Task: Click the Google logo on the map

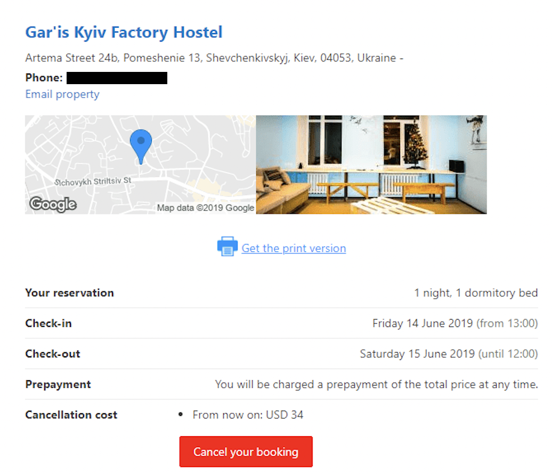Action: [x=52, y=205]
